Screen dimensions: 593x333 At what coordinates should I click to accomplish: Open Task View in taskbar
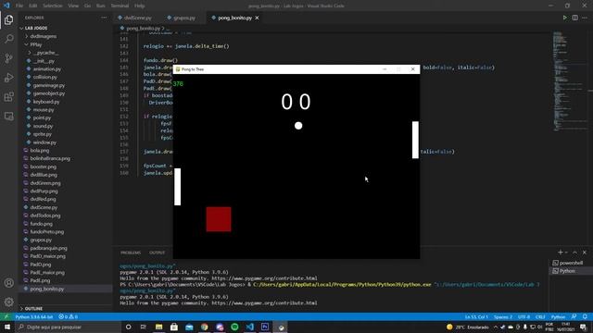click(x=144, y=327)
